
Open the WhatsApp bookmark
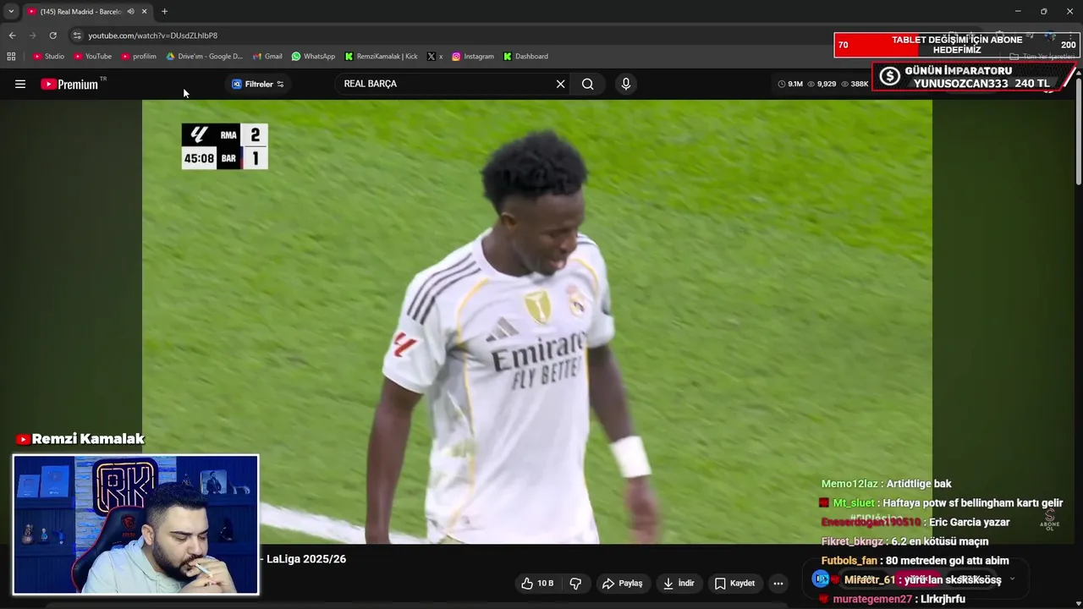[x=313, y=57]
